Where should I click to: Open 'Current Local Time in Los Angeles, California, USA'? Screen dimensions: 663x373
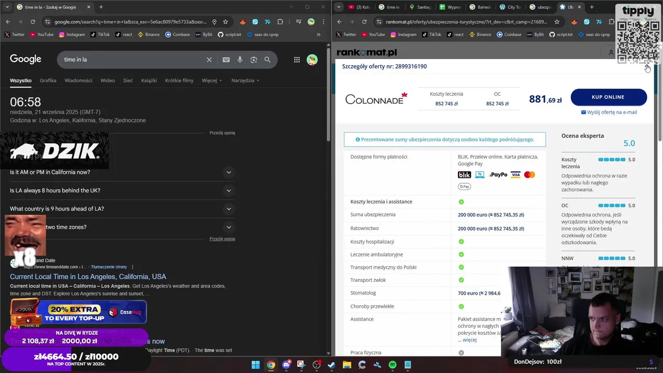[x=88, y=277]
